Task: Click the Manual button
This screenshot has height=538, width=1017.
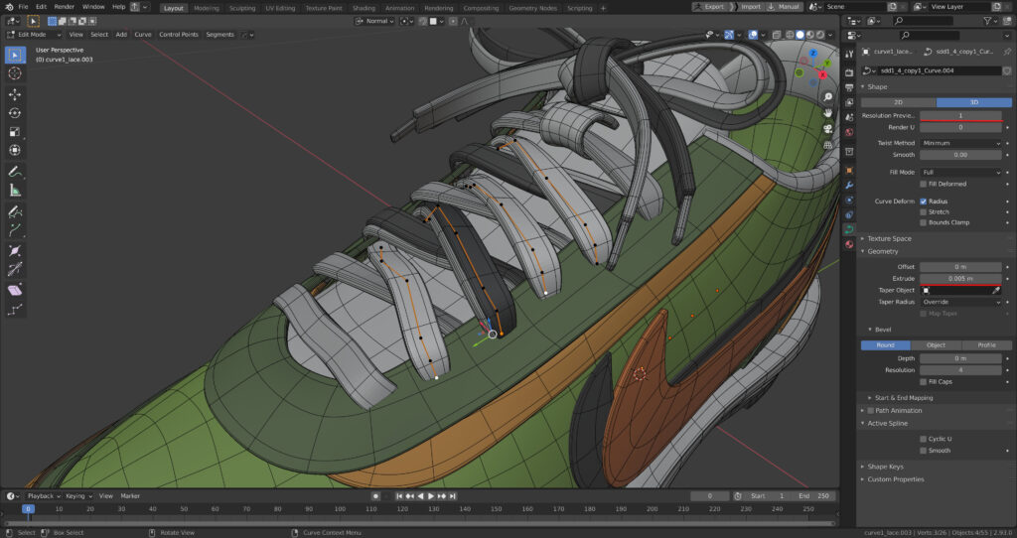Action: point(784,7)
